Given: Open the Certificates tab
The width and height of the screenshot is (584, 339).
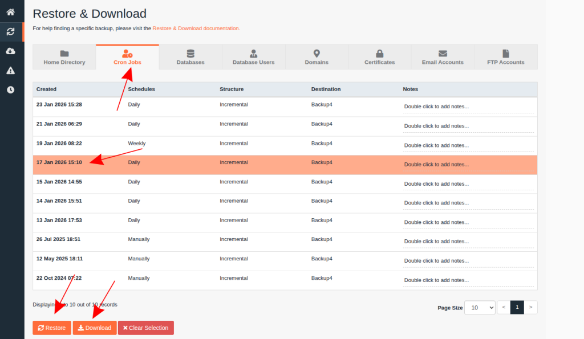Looking at the screenshot, I should pyautogui.click(x=379, y=57).
